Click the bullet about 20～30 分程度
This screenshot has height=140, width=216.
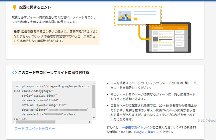click(x=154, y=112)
